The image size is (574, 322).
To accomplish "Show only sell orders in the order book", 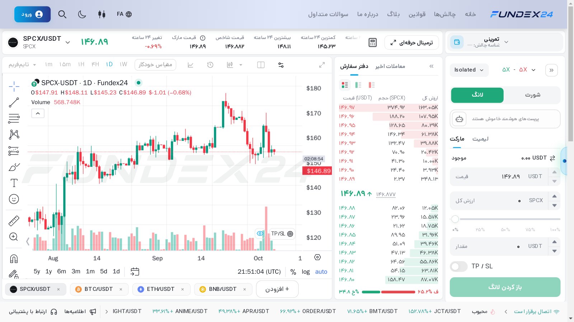I will pos(372,85).
